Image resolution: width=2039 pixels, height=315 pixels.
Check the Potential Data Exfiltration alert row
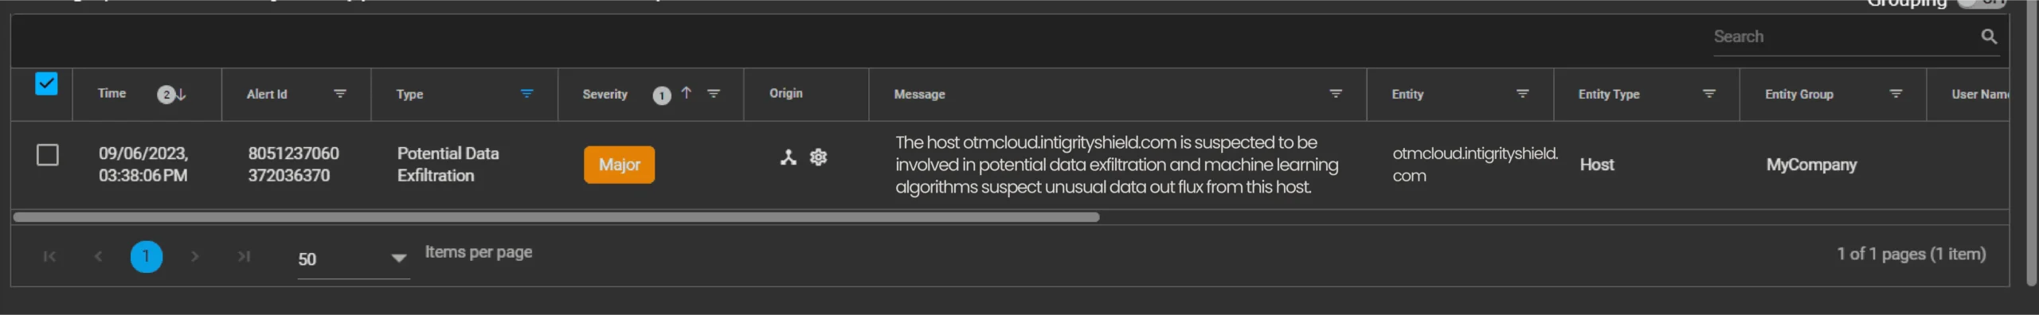pyautogui.click(x=48, y=155)
